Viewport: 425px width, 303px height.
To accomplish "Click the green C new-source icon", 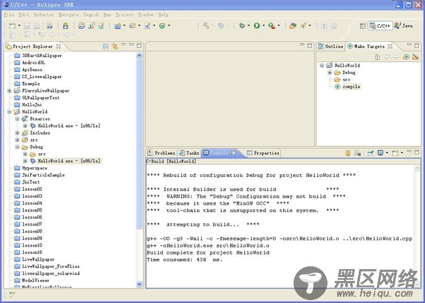I will click(162, 25).
